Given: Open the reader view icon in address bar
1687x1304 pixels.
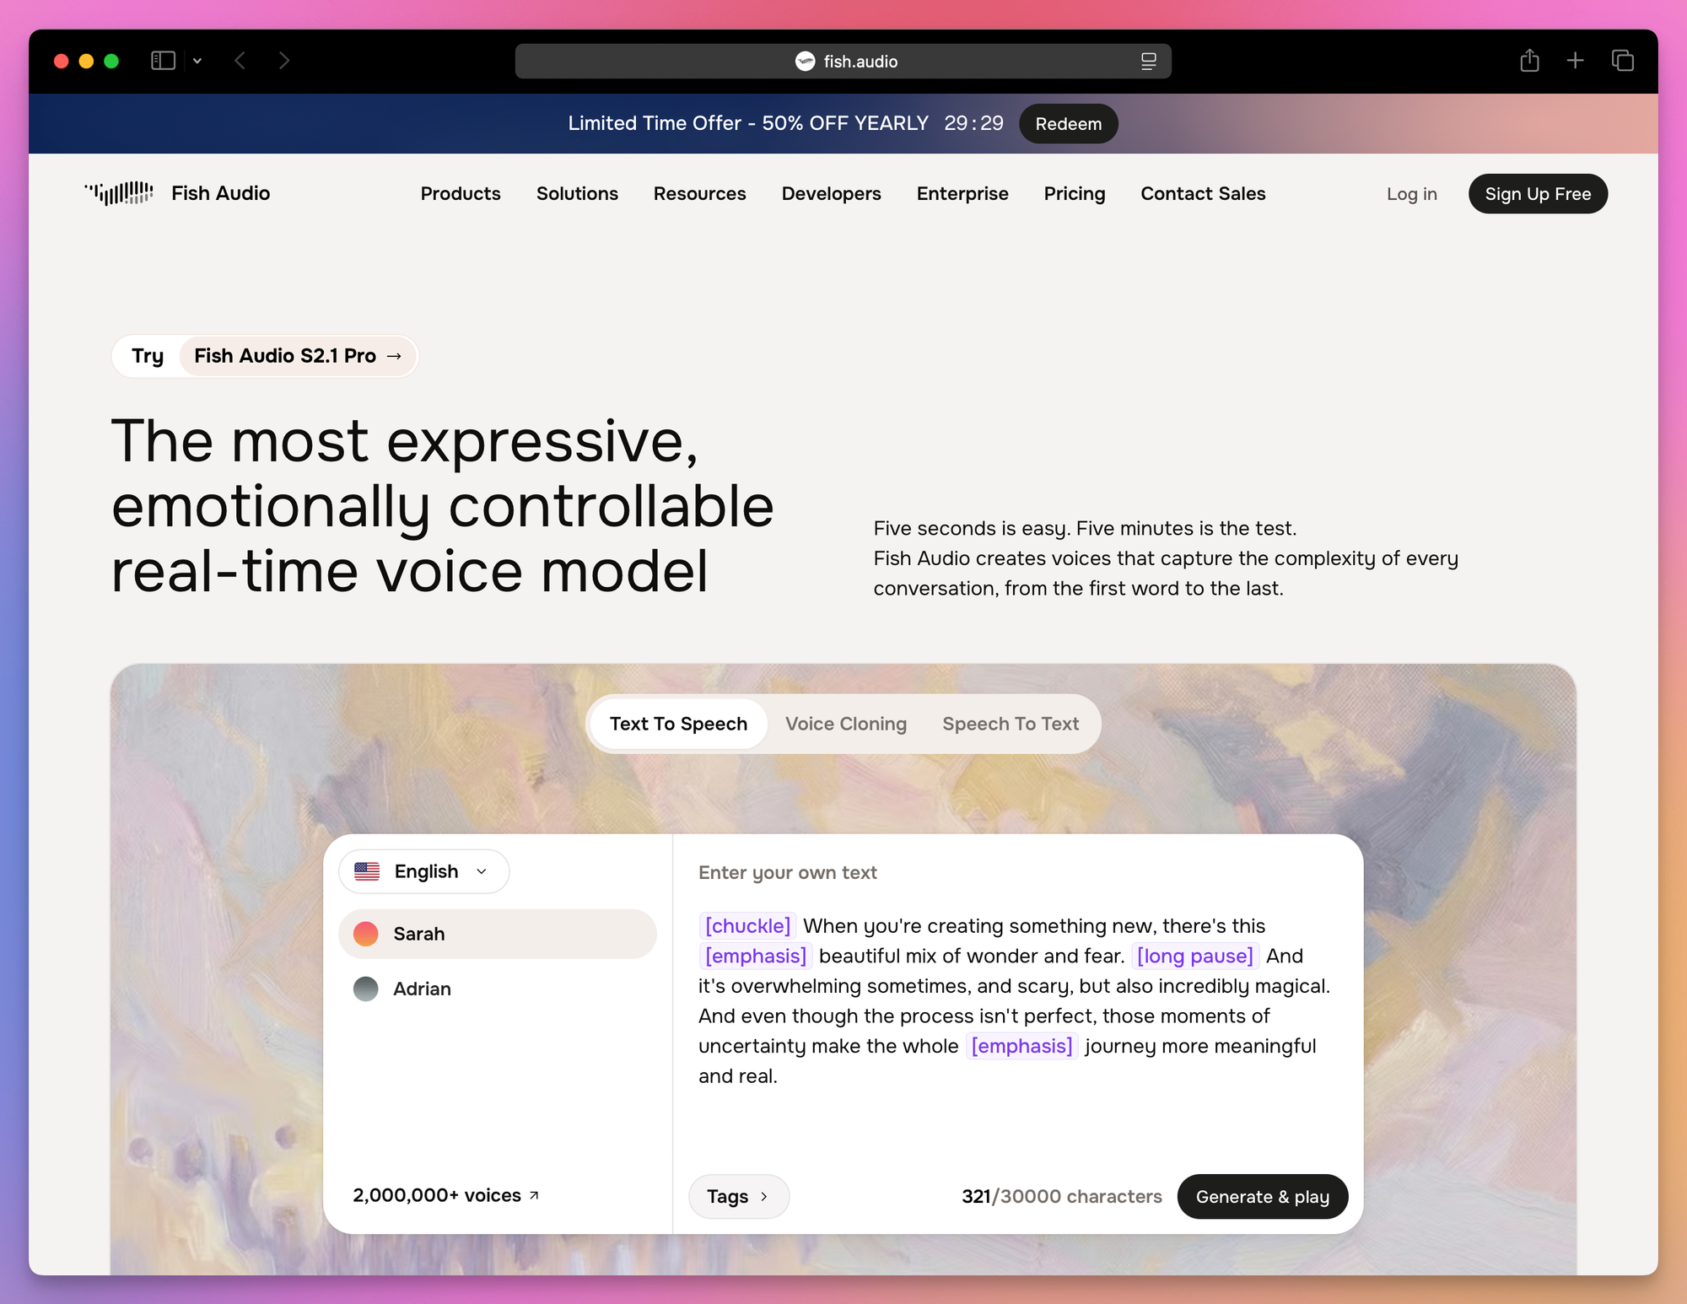Looking at the screenshot, I should tap(1148, 61).
